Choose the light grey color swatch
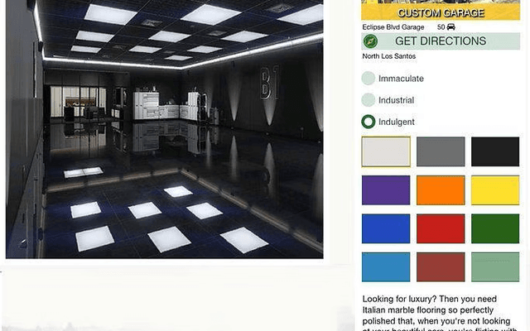Image resolution: width=530 pixels, height=331 pixels. (386, 151)
